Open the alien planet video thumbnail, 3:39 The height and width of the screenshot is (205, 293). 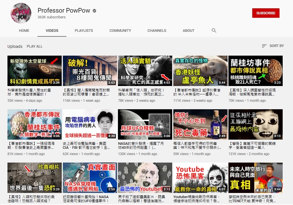34,71
